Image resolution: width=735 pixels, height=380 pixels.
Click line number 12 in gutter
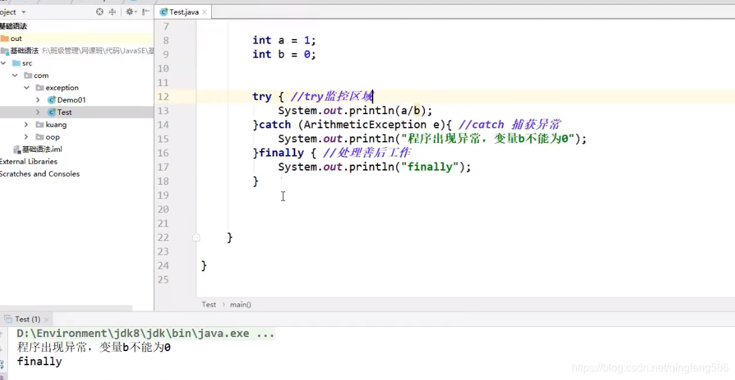[x=163, y=97]
